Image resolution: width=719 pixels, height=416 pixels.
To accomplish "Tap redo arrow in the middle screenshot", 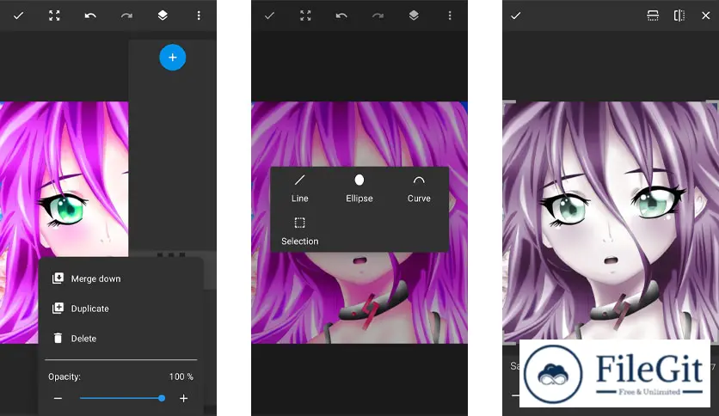I will coord(378,15).
